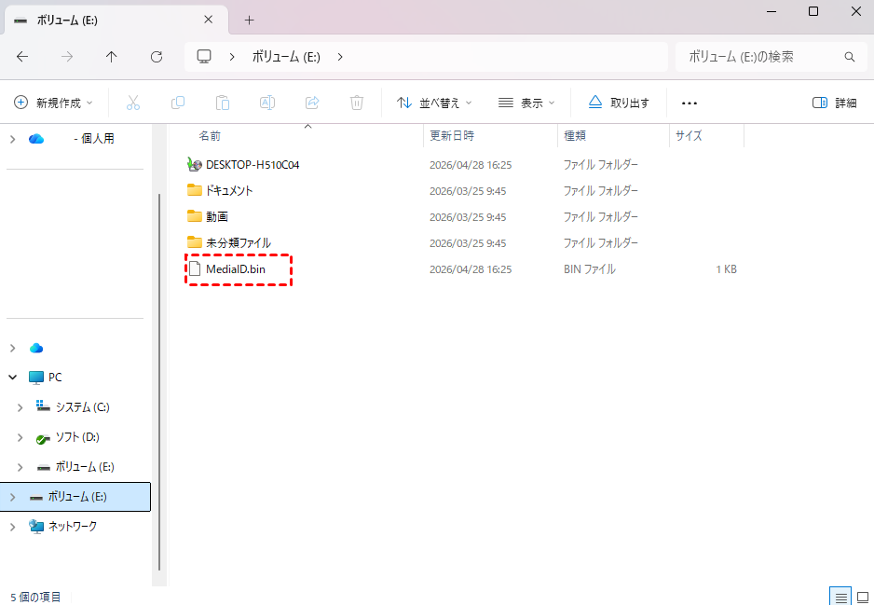Go up one directory level
This screenshot has width=874, height=605.
(x=112, y=57)
